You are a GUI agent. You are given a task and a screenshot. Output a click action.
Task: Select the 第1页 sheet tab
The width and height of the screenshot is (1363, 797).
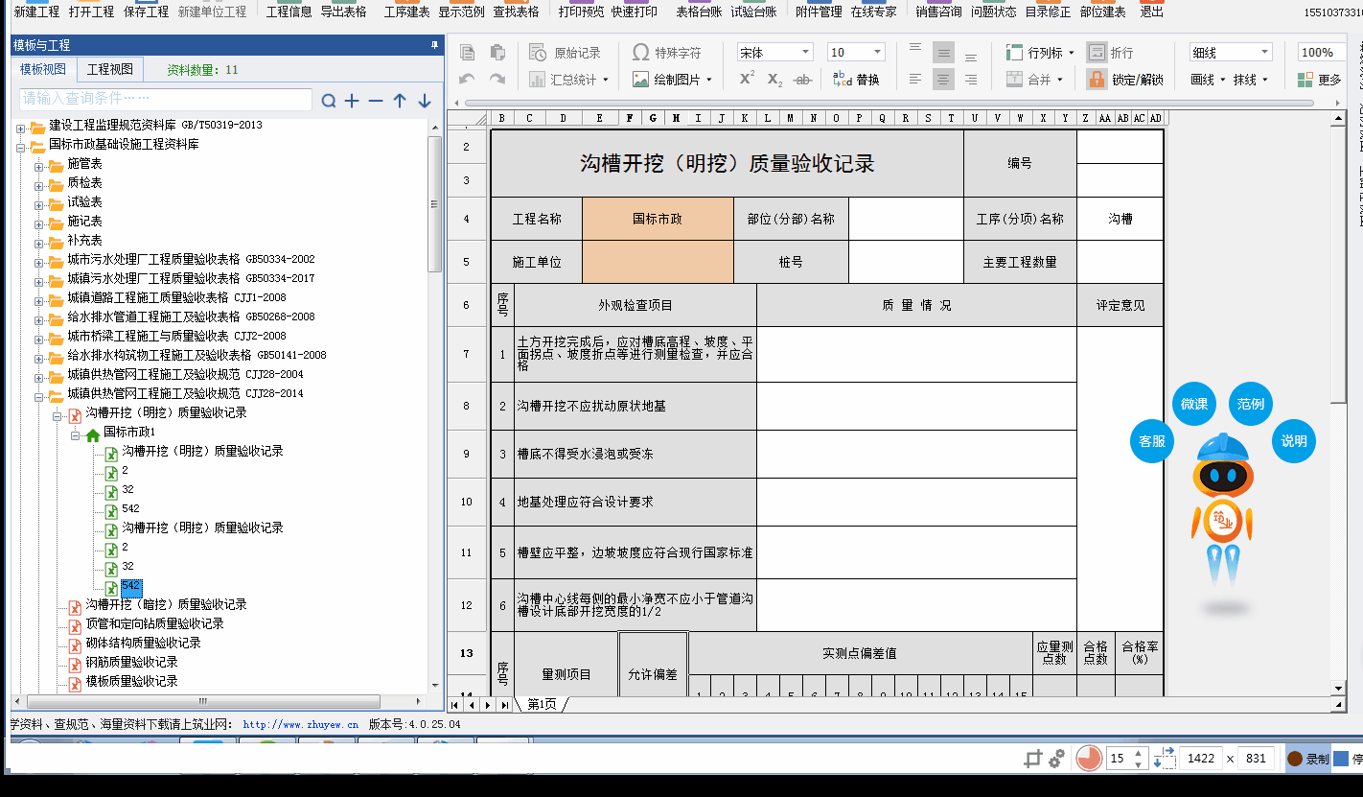click(x=542, y=704)
